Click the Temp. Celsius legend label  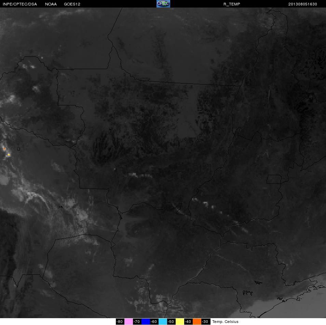point(225,322)
